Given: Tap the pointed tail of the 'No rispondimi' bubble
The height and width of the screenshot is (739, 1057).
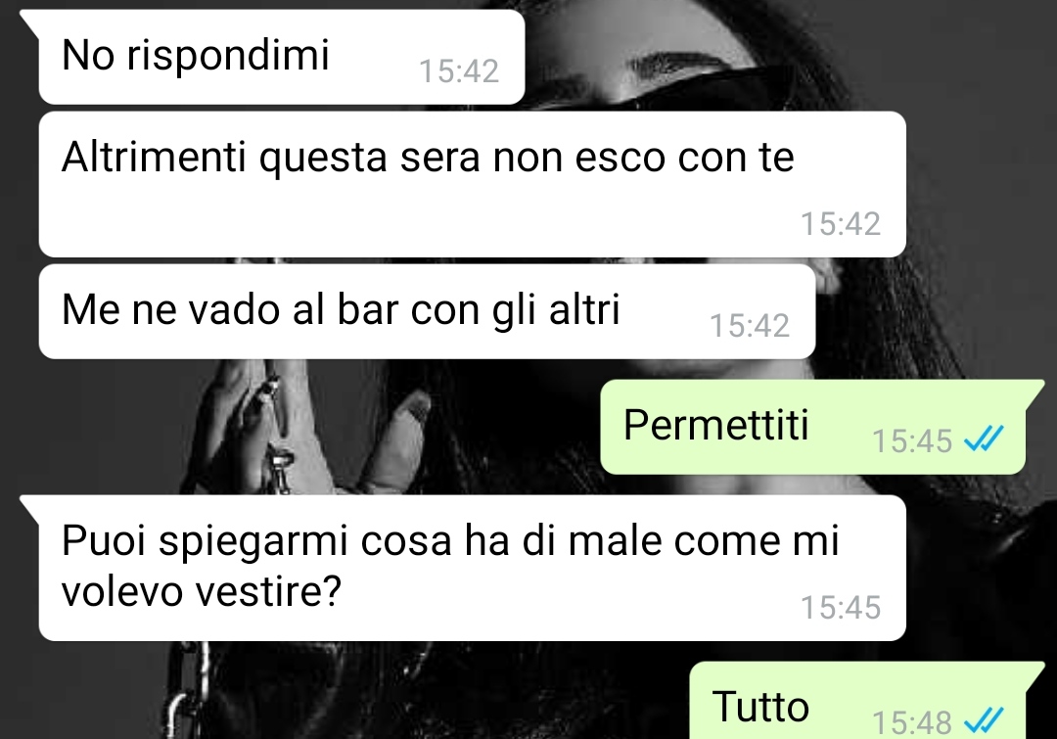Looking at the screenshot, I should (30, 22).
